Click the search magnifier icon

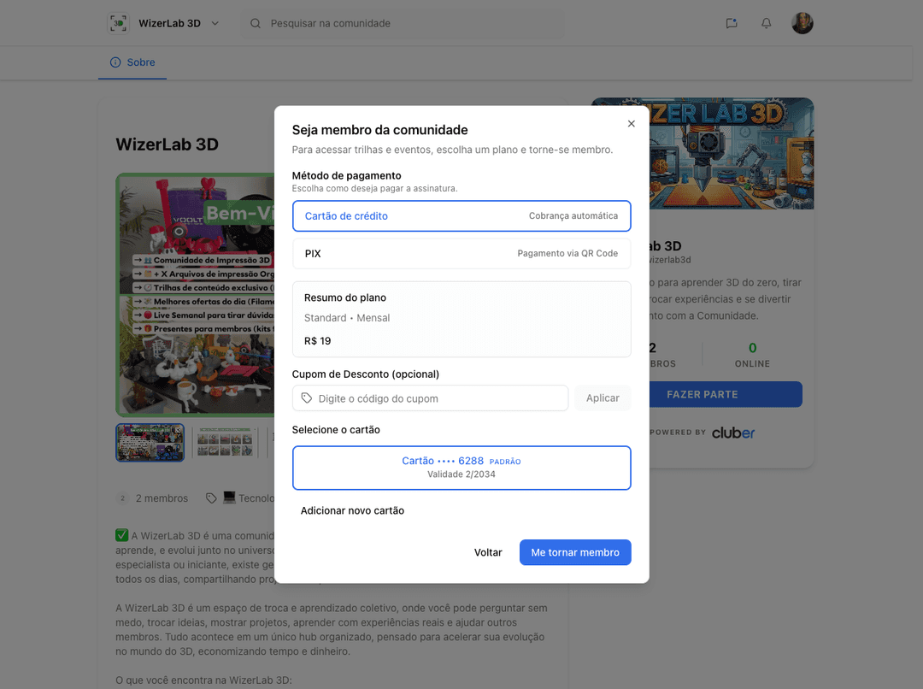pyautogui.click(x=256, y=23)
